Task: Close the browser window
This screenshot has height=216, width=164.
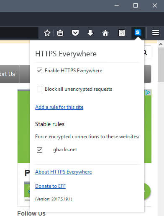Action: [155, 5]
